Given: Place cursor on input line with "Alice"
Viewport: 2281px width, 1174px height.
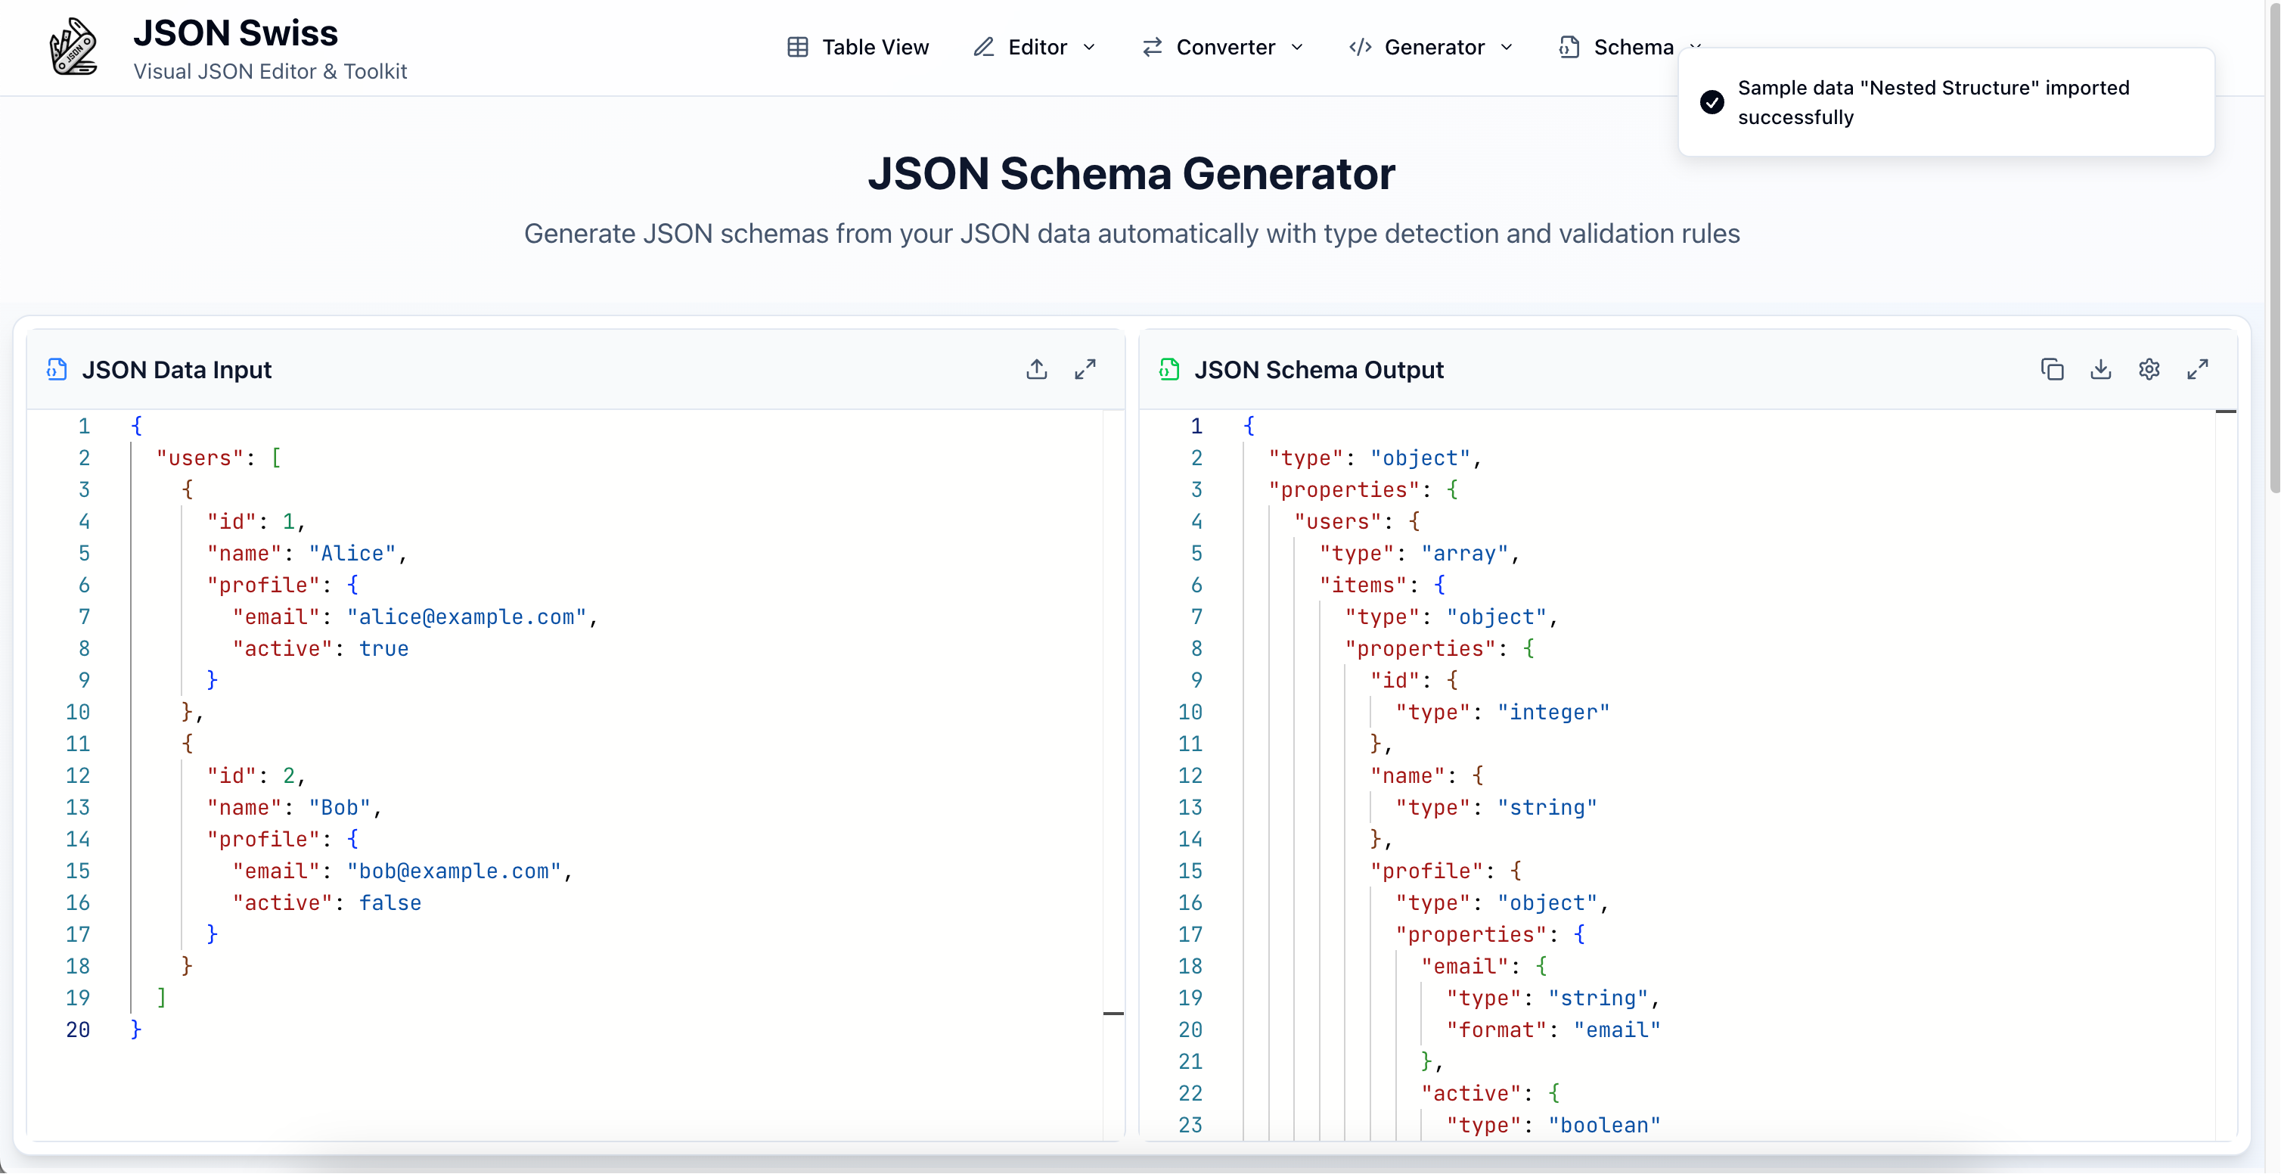Looking at the screenshot, I should click(354, 554).
